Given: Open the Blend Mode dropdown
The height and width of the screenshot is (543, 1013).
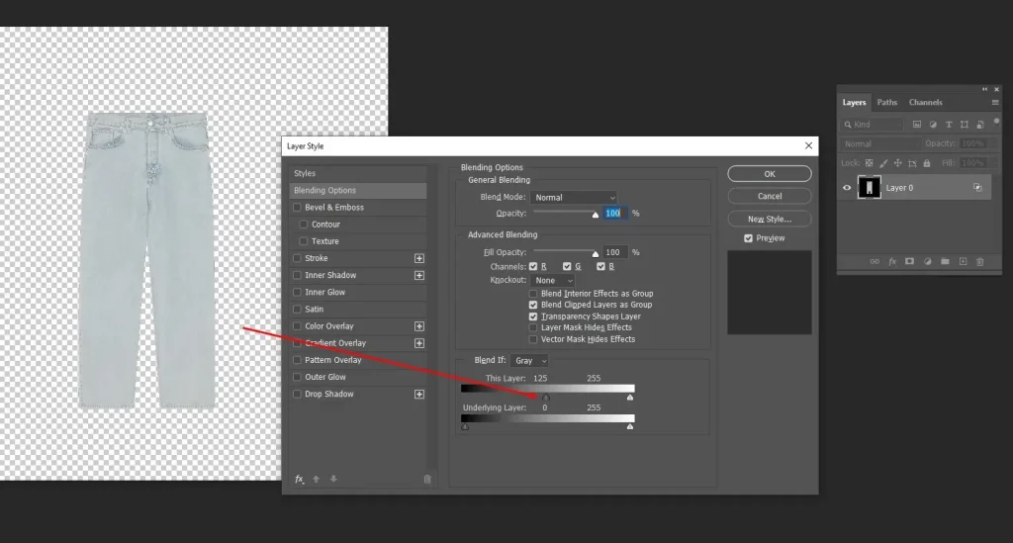Looking at the screenshot, I should [x=576, y=198].
